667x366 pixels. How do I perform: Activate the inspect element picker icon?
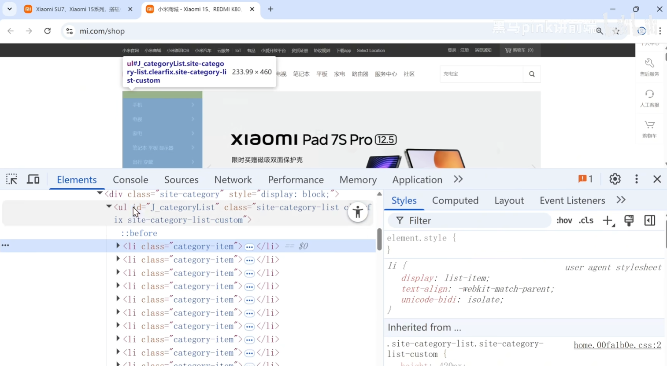(11, 179)
